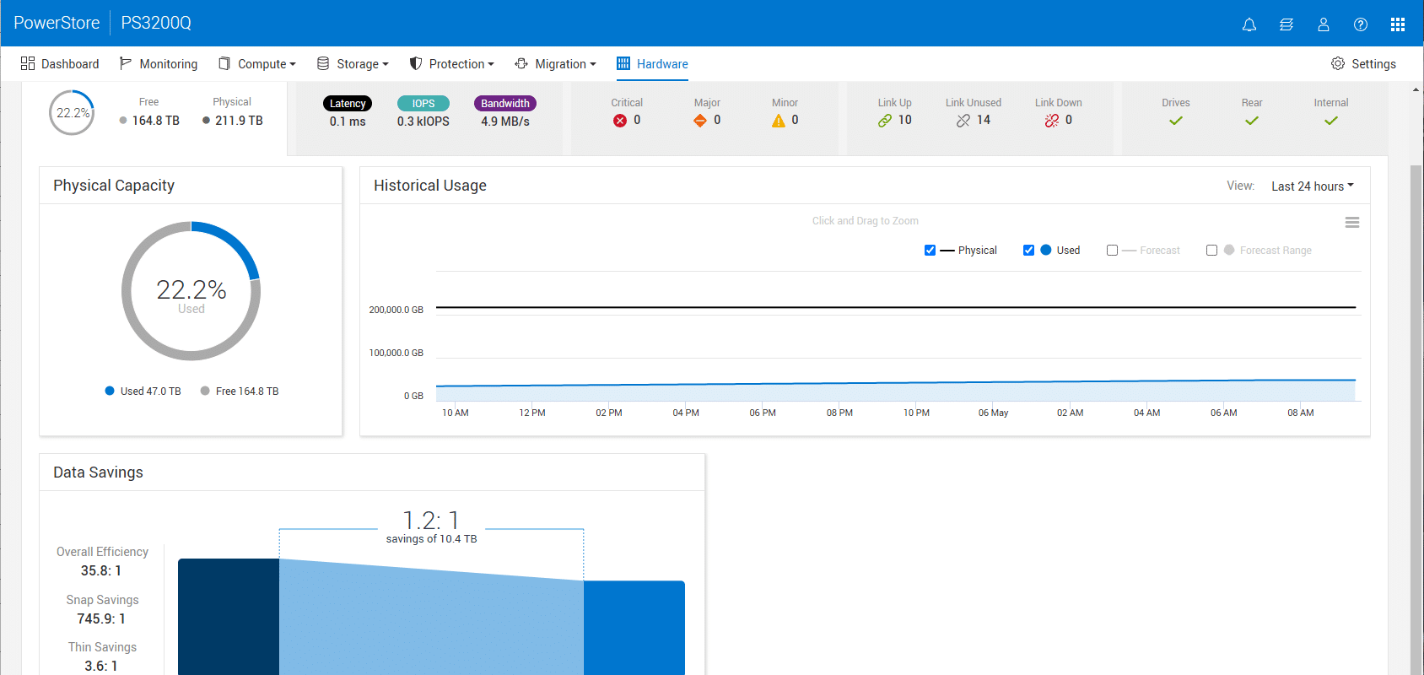Click the Protection shield icon
Image resolution: width=1424 pixels, height=675 pixels.
416,63
